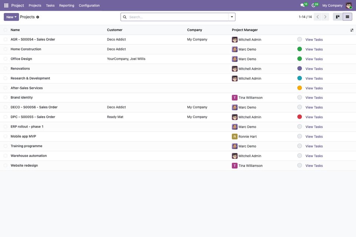View Tasks for Office Design
Screen dimensions: 356x237
pyautogui.click(x=314, y=59)
